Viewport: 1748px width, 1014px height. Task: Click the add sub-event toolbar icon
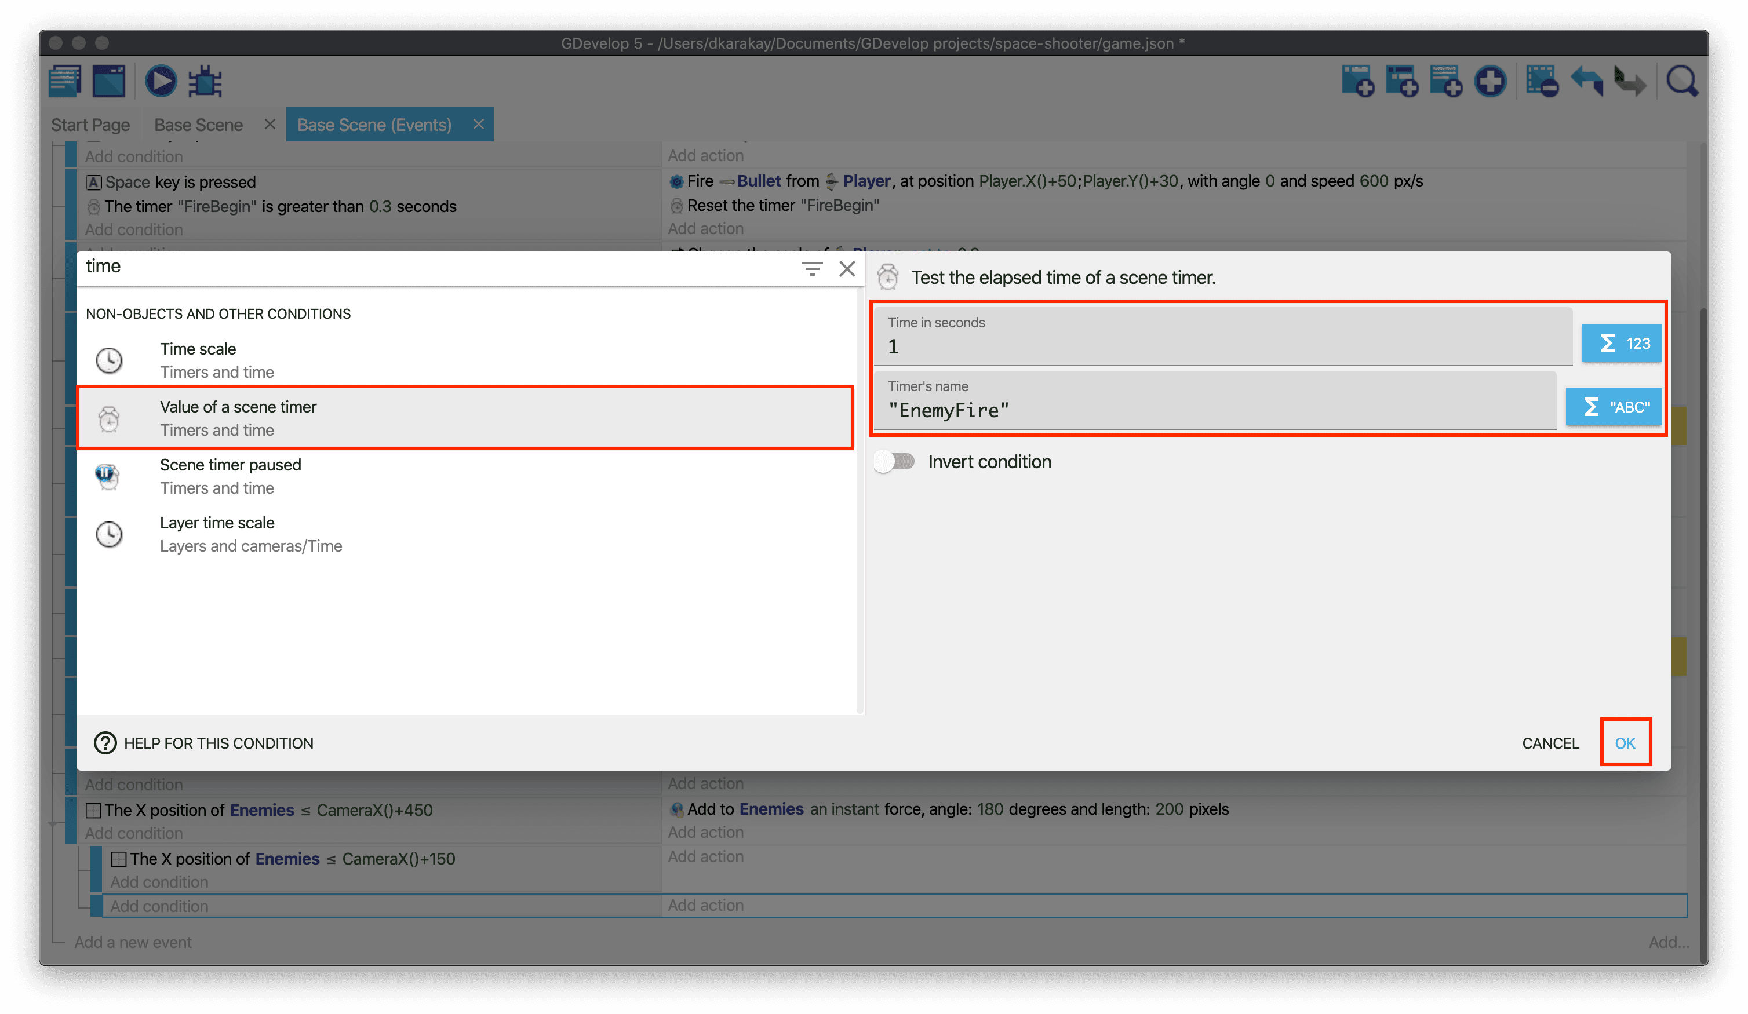pos(1401,82)
